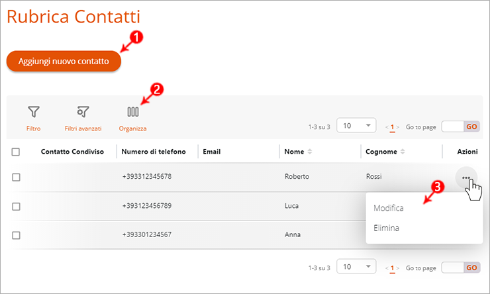Click the Azioni column header
The image size is (490, 294).
tap(467, 152)
